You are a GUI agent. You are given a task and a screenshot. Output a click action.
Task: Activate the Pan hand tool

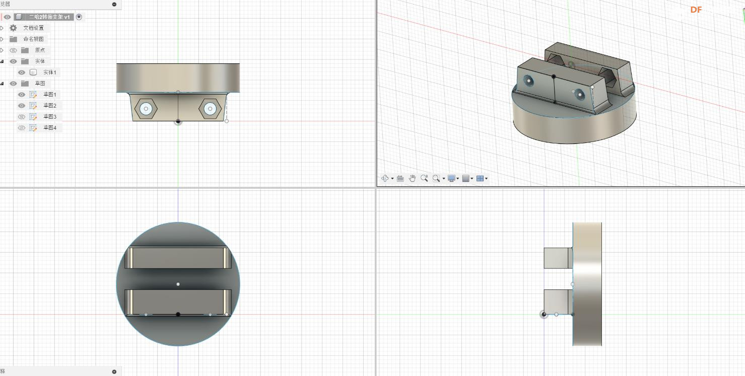click(x=412, y=178)
